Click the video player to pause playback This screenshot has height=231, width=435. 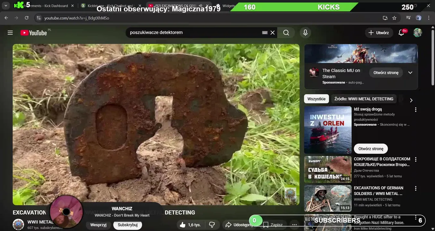pyautogui.click(x=156, y=124)
